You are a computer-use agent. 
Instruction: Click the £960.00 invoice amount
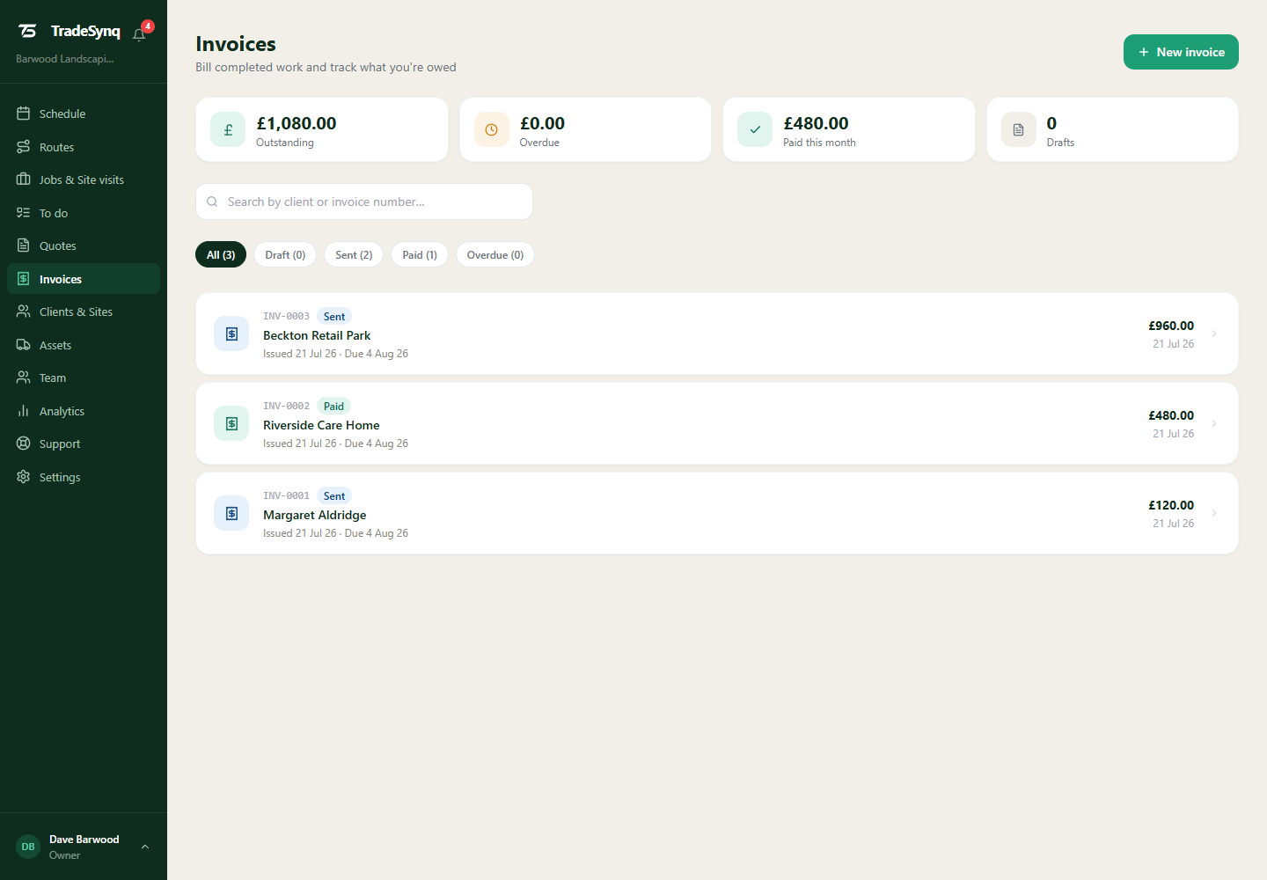click(x=1171, y=326)
